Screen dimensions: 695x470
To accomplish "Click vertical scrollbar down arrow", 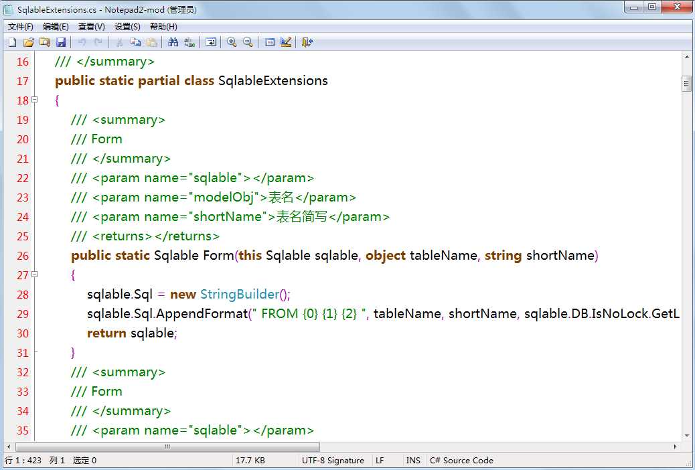I will pos(686,435).
